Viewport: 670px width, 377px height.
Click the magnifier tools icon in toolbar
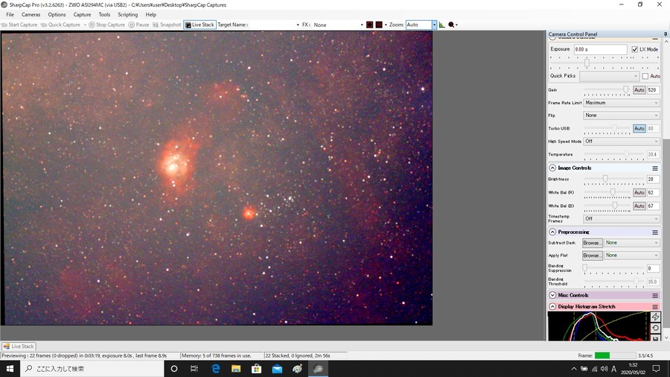(x=451, y=25)
